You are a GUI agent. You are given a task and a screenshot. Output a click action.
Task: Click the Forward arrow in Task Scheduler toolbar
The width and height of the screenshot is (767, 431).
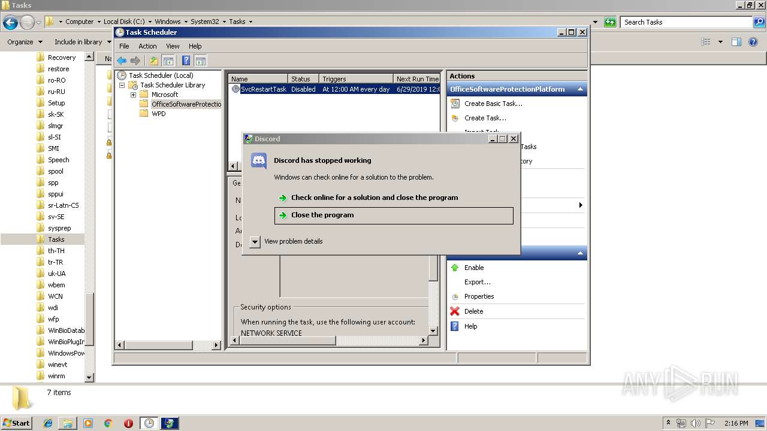135,60
